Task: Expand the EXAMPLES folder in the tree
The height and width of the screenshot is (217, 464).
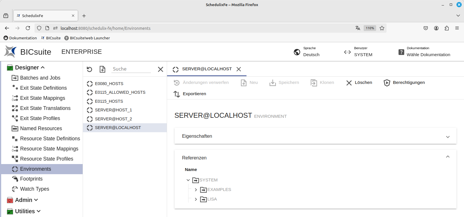Action: [196, 190]
